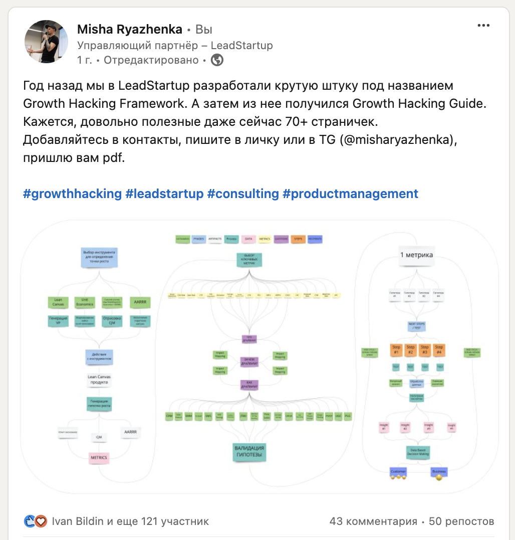
Task: Open the #growthhacking hashtag
Action: click(72, 194)
